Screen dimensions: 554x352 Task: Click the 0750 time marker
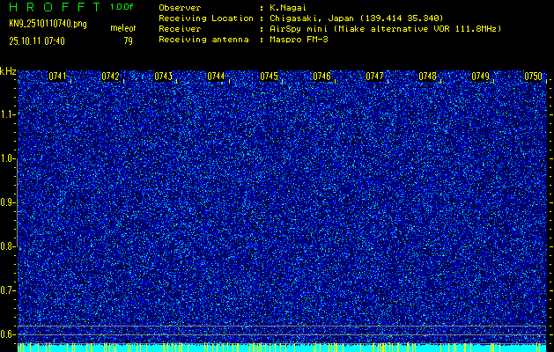pyautogui.click(x=533, y=77)
